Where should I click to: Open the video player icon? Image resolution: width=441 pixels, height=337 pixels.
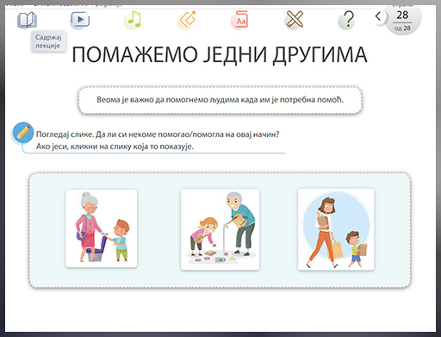pyautogui.click(x=80, y=20)
